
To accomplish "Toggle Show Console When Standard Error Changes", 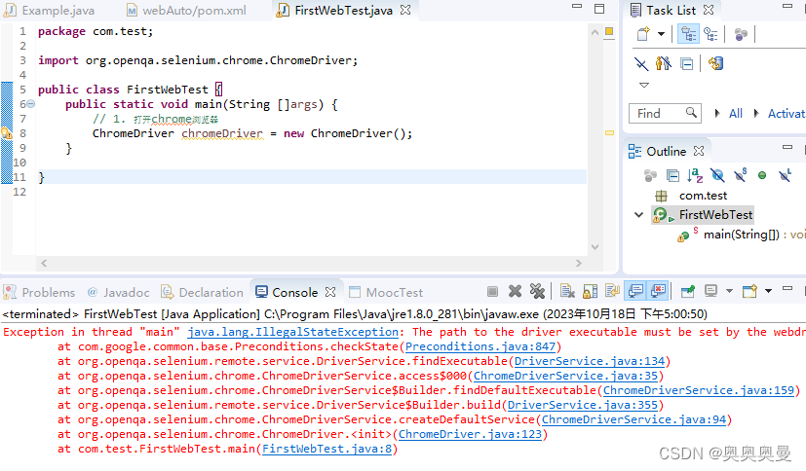I will 659,291.
